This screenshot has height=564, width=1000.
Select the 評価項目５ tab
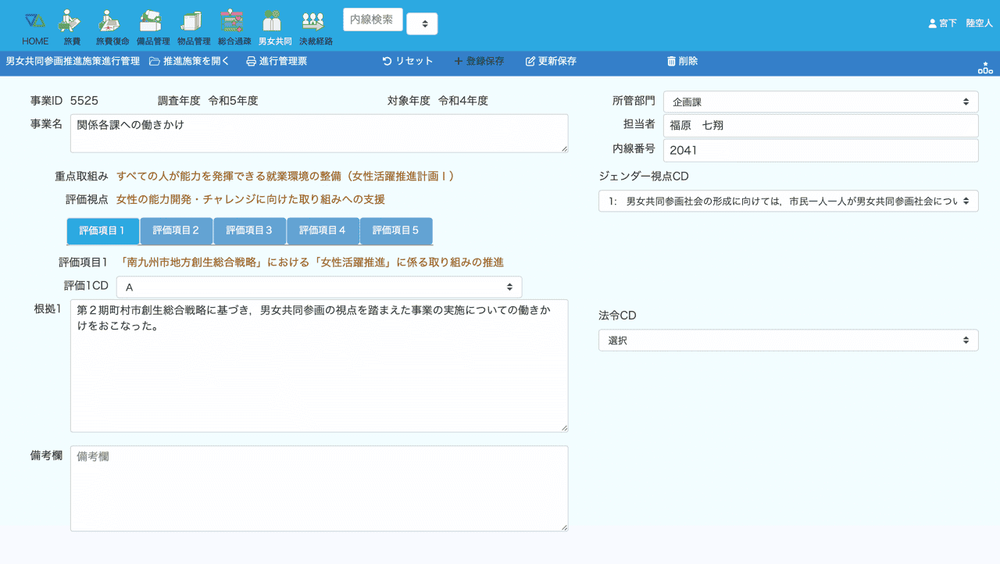click(395, 231)
